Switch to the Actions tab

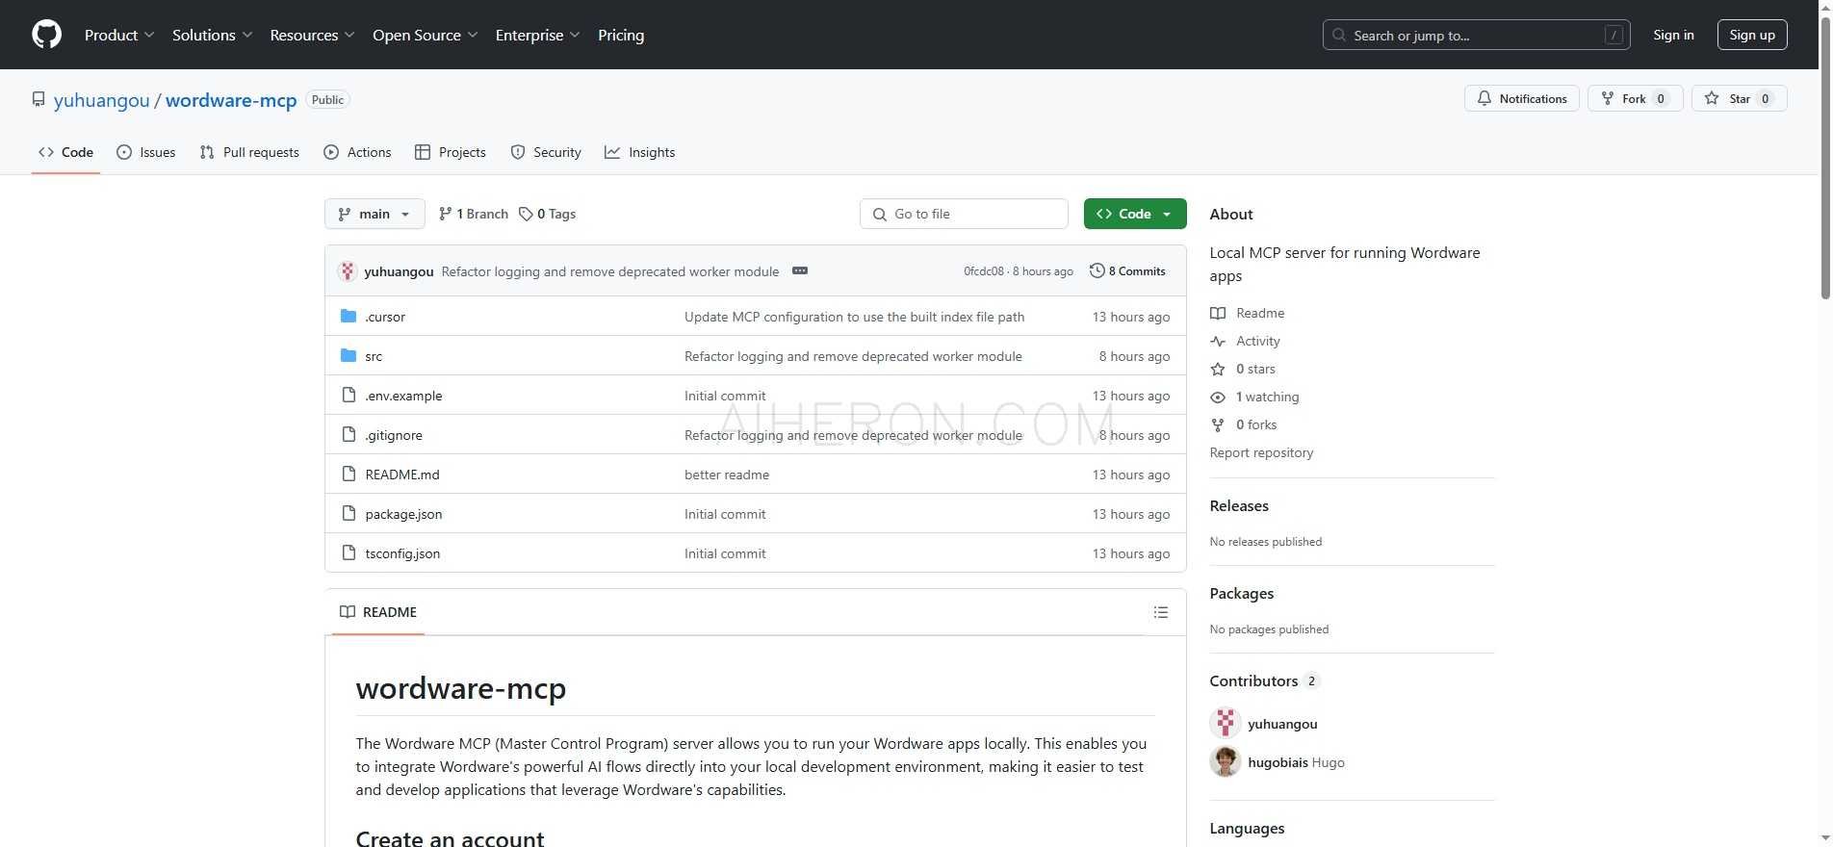tap(357, 152)
